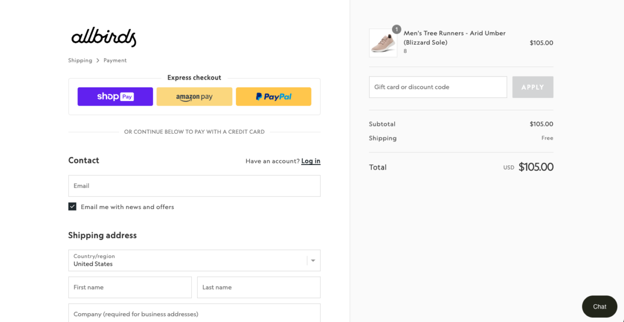Click the Tree Runners product thumbnail
Screen dimensions: 624x322
point(383,43)
